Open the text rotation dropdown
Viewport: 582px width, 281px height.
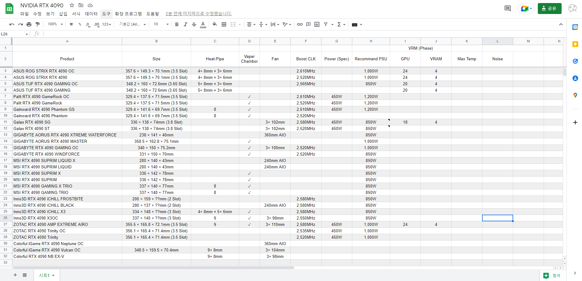287,24
